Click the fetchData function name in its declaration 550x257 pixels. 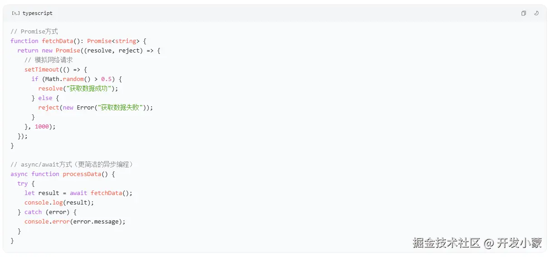pyautogui.click(x=58, y=41)
